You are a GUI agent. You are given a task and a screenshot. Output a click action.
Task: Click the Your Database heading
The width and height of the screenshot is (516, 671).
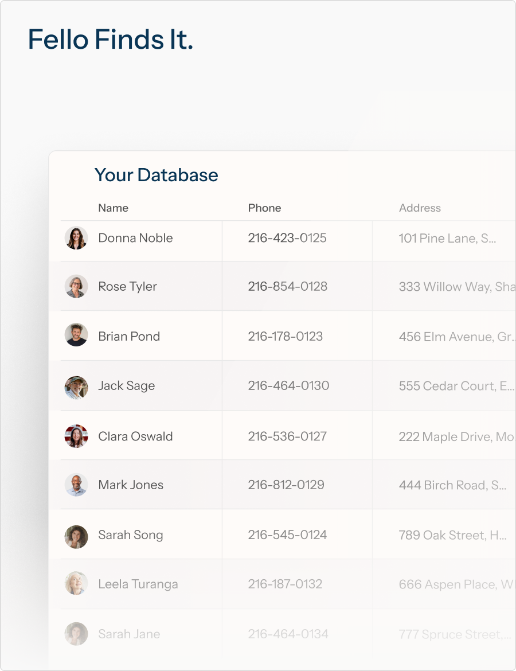coord(156,175)
